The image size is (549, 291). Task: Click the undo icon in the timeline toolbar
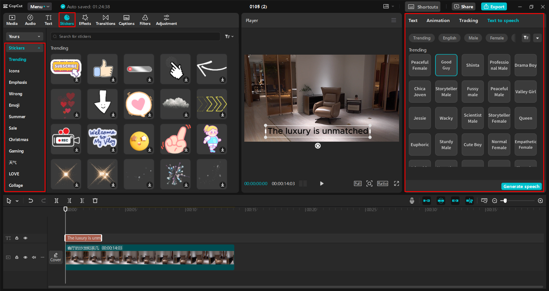click(x=31, y=201)
